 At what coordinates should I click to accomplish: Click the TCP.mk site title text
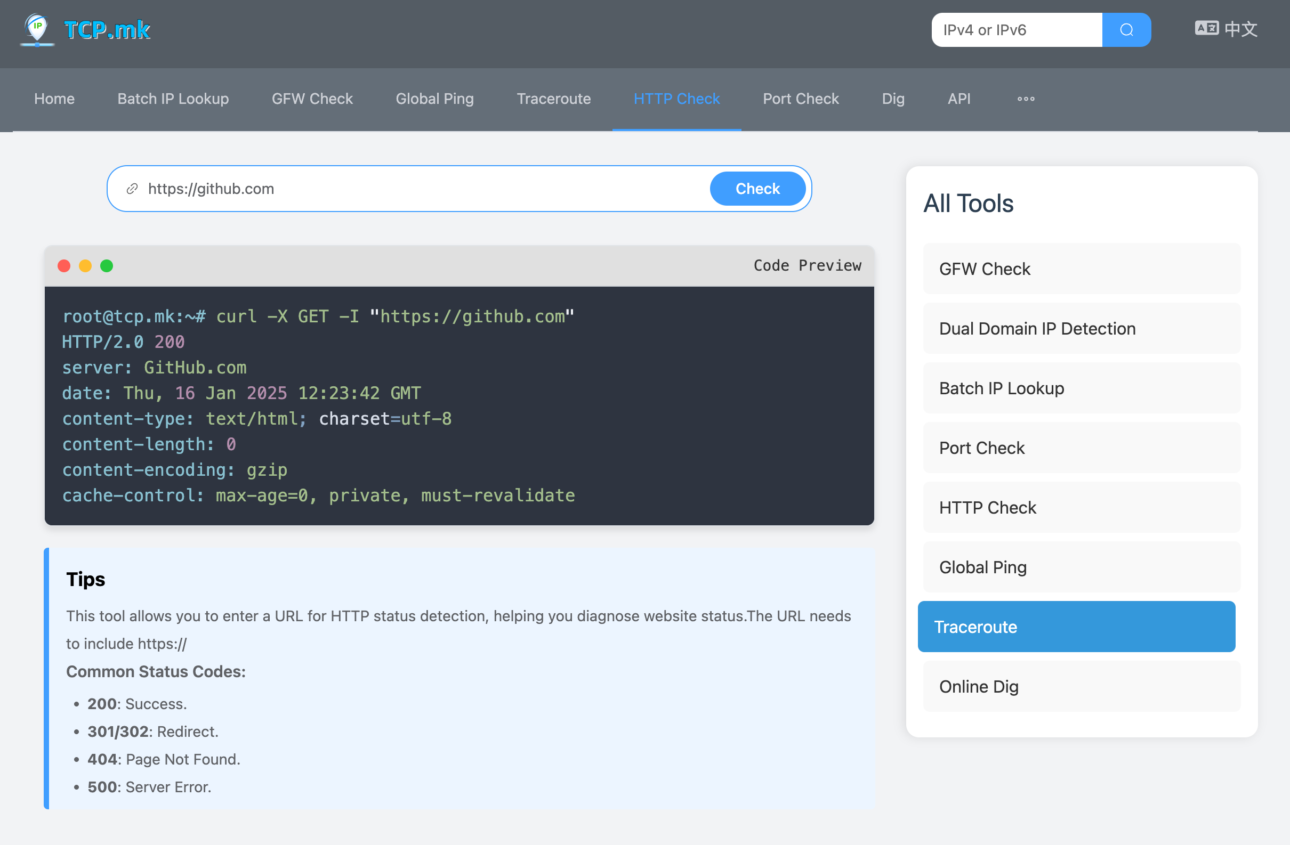(x=107, y=30)
